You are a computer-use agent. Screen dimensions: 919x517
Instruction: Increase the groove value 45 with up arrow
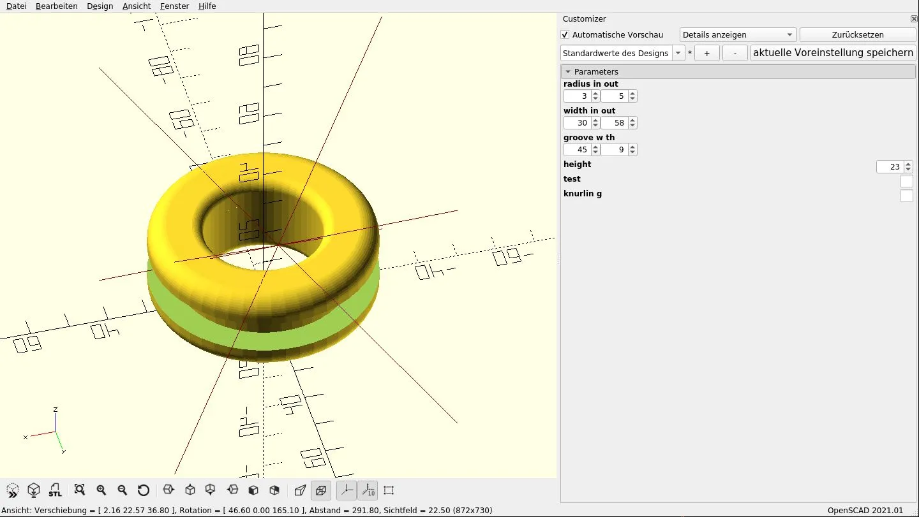click(595, 147)
